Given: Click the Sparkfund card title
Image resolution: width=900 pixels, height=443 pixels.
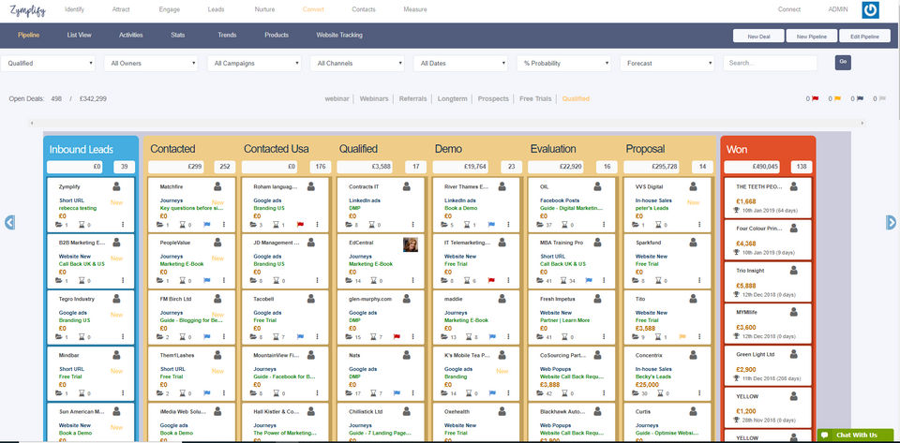Looking at the screenshot, I should tap(648, 243).
